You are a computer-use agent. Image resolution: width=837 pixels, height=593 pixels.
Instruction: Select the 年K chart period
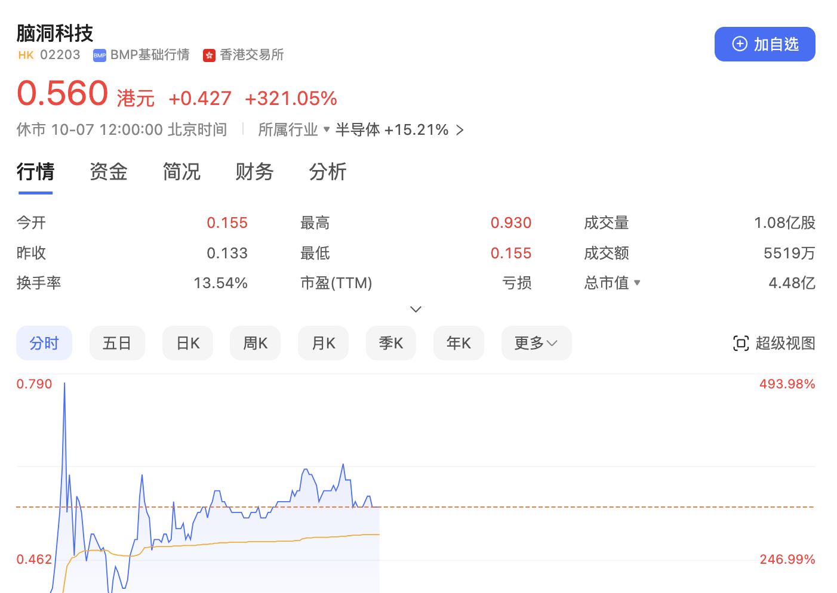point(458,343)
